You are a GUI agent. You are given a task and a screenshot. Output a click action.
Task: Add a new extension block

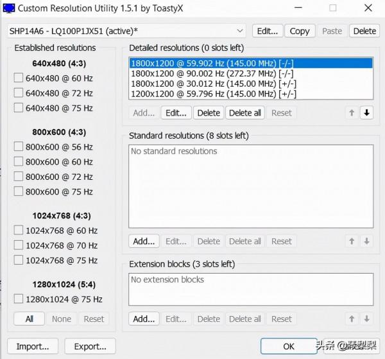pos(144,319)
